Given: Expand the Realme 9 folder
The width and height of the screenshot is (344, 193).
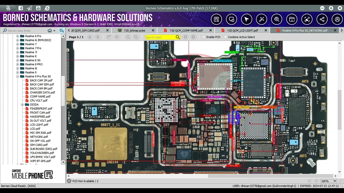Looking at the screenshot, I should (x=17, y=72).
